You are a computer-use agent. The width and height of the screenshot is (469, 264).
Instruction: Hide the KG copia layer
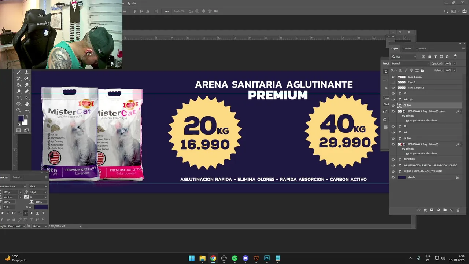tap(393, 99)
